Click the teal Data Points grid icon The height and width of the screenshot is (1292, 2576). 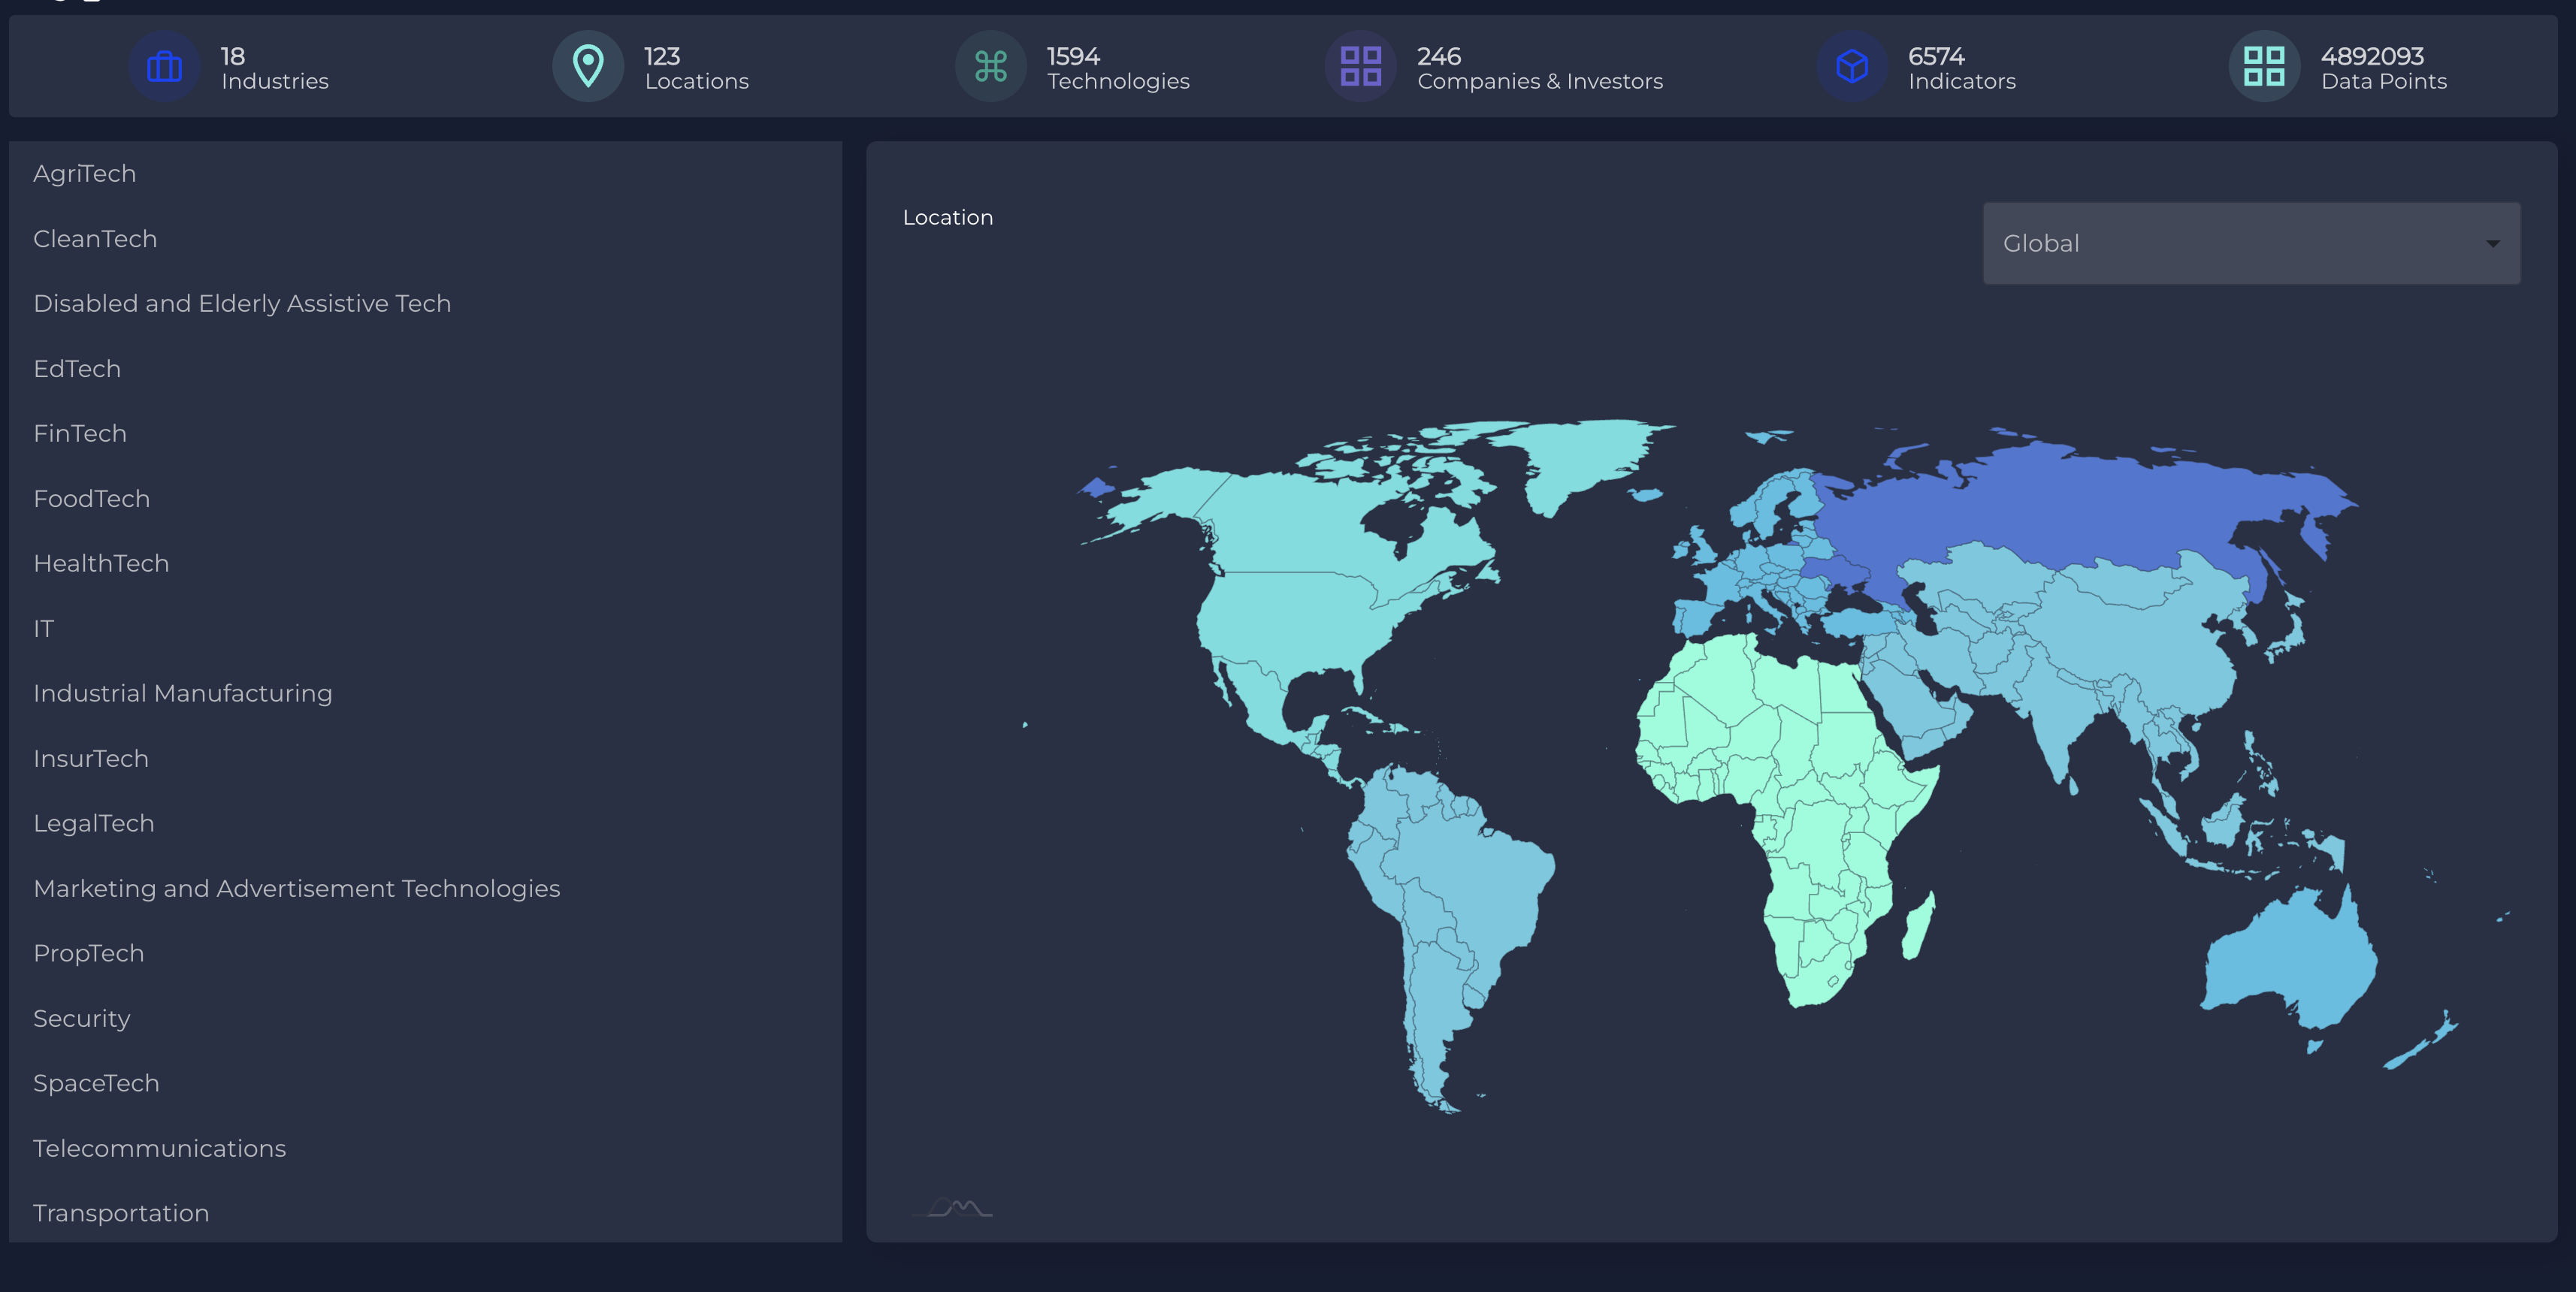(2264, 67)
